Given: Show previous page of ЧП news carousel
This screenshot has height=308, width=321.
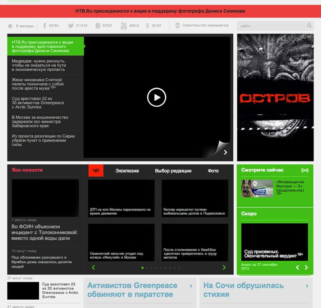Looking at the screenshot, I should pos(93,267).
